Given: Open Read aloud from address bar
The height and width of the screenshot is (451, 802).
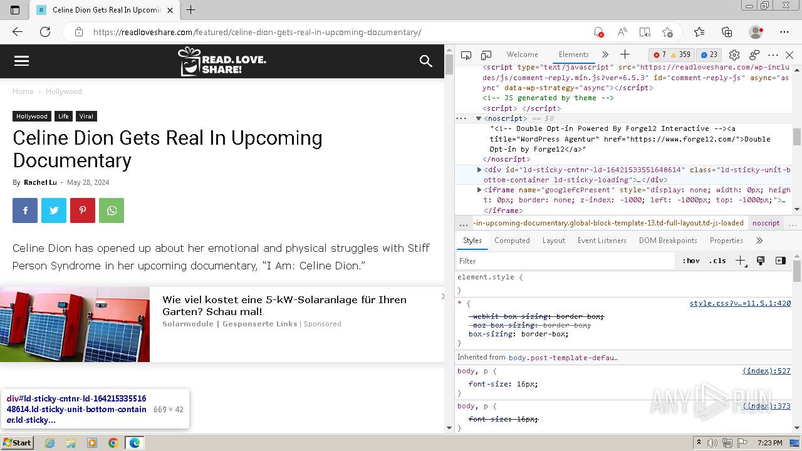Looking at the screenshot, I should point(622,32).
